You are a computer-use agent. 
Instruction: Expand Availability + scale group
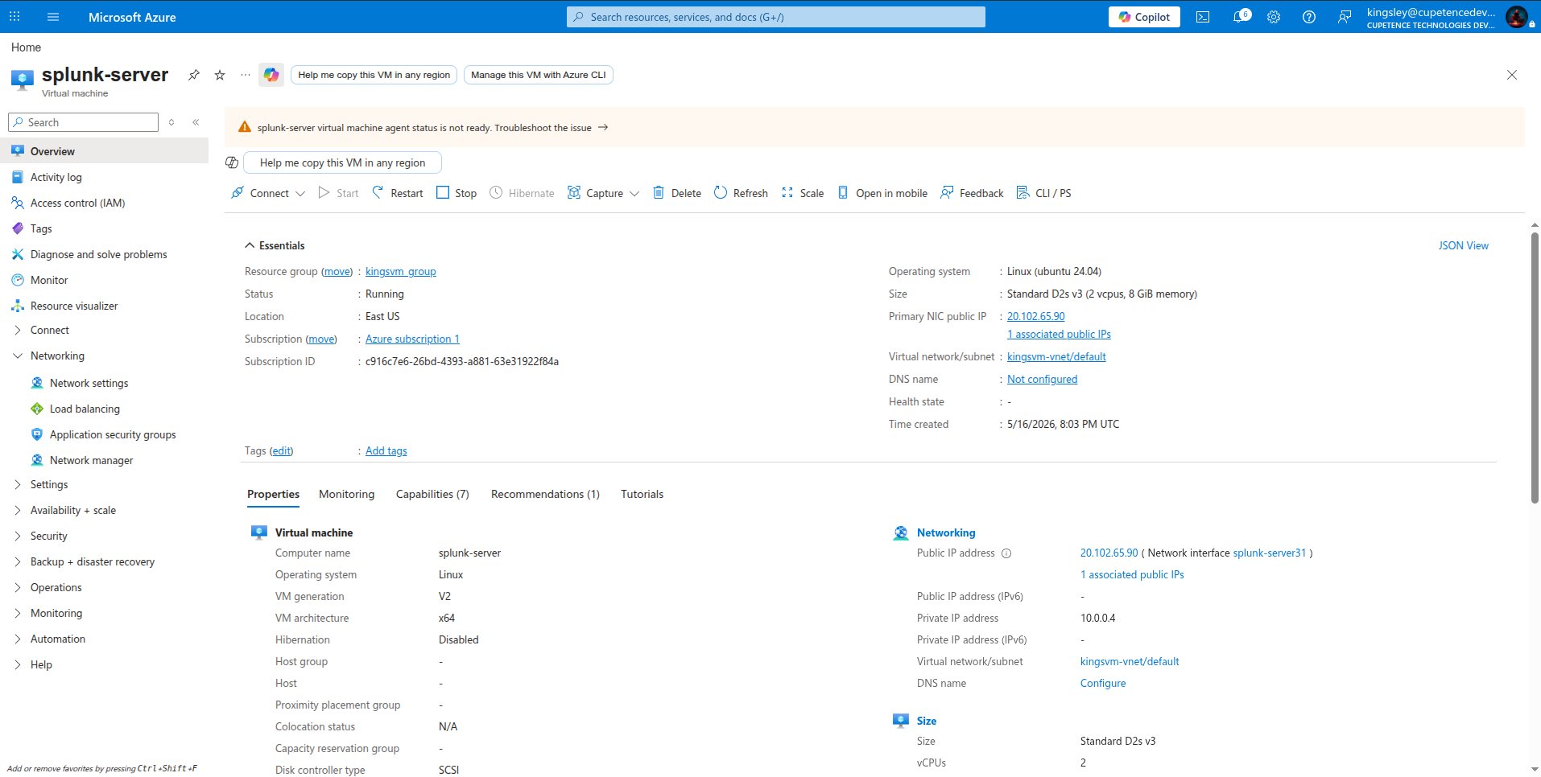coord(18,510)
